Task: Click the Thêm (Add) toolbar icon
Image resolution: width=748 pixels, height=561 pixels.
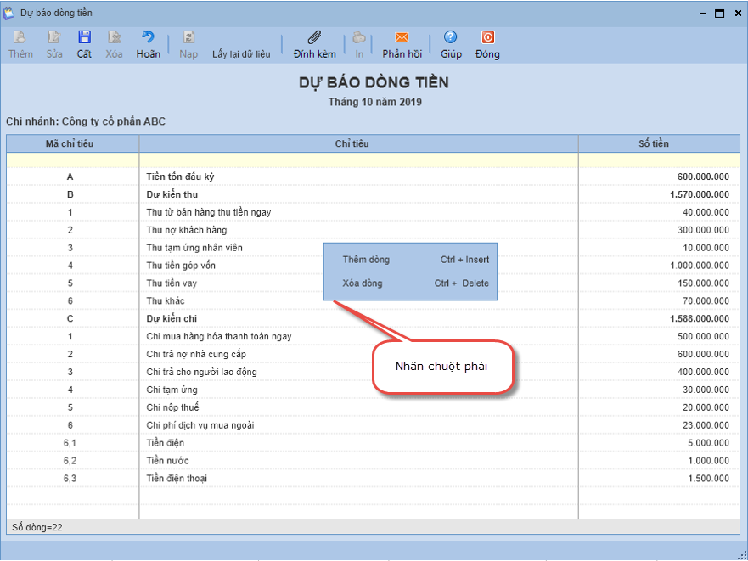Action: tap(20, 38)
